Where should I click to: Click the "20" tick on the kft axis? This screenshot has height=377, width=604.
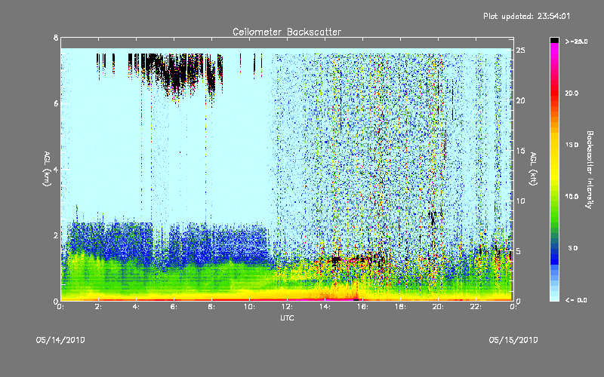click(x=520, y=100)
